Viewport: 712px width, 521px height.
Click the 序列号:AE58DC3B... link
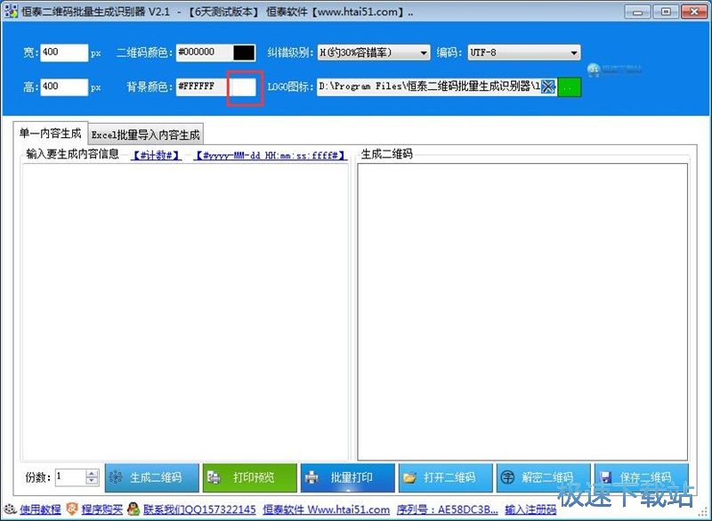click(448, 509)
